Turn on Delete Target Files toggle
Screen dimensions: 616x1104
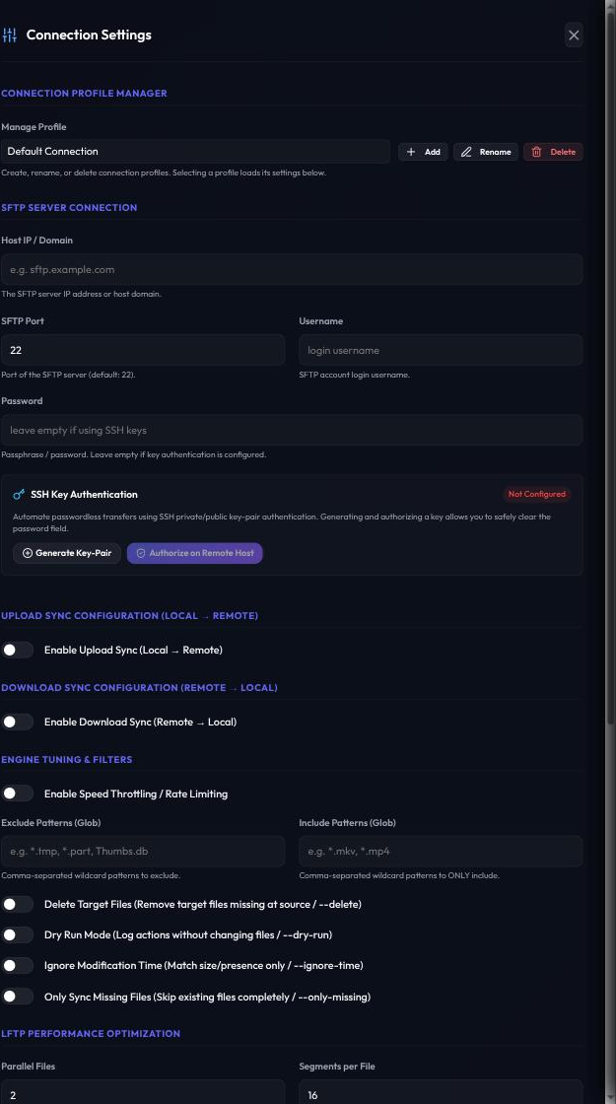point(17,904)
